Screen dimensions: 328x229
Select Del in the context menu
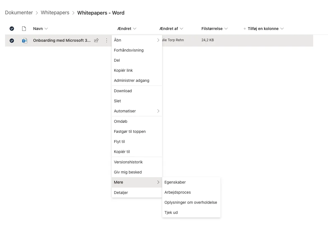click(137, 60)
